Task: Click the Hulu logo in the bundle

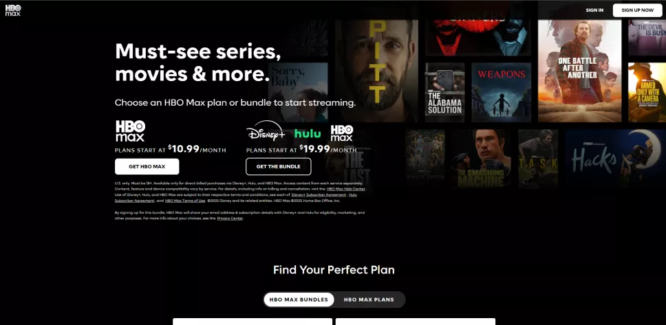Action: coord(308,134)
